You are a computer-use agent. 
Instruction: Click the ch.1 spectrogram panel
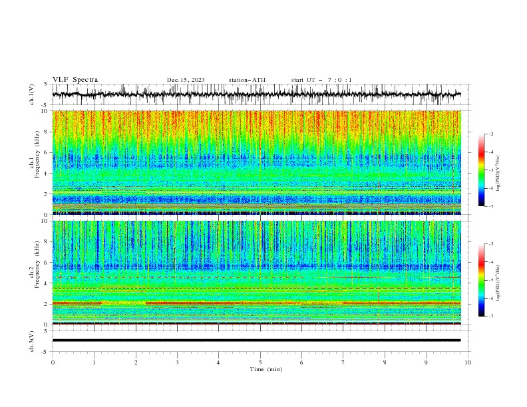tap(257, 162)
